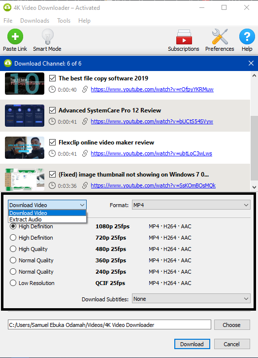Screen dimensions: 258x358
Task: Enable Smart Mode lightbulb icon
Action: pyautogui.click(x=47, y=36)
